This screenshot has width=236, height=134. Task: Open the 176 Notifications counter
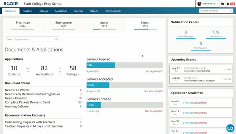point(216,34)
